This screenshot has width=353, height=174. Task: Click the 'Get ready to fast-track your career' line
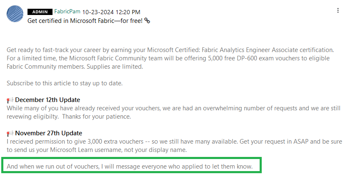(x=170, y=50)
